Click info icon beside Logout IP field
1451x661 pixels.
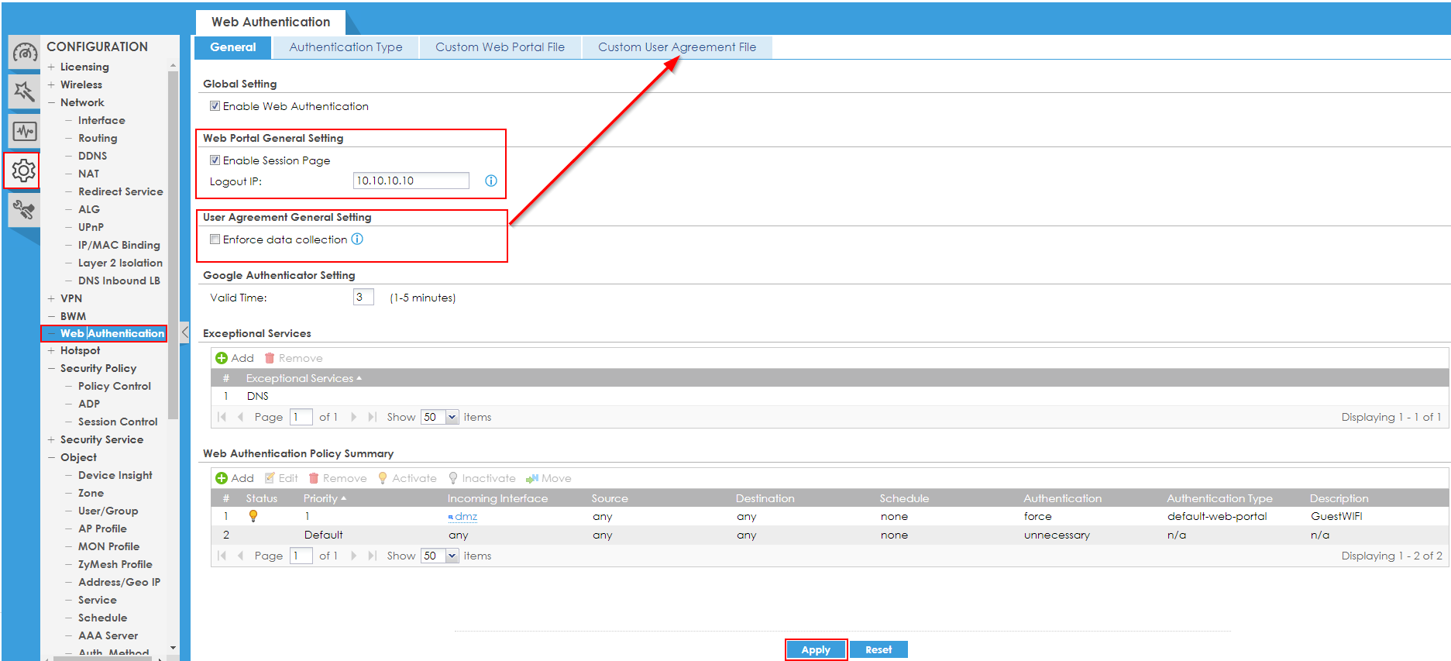click(x=490, y=181)
